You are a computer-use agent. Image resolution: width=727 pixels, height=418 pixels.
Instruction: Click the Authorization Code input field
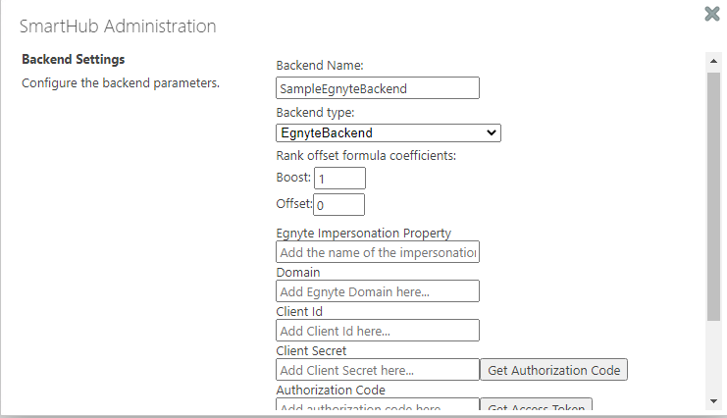[x=378, y=406]
